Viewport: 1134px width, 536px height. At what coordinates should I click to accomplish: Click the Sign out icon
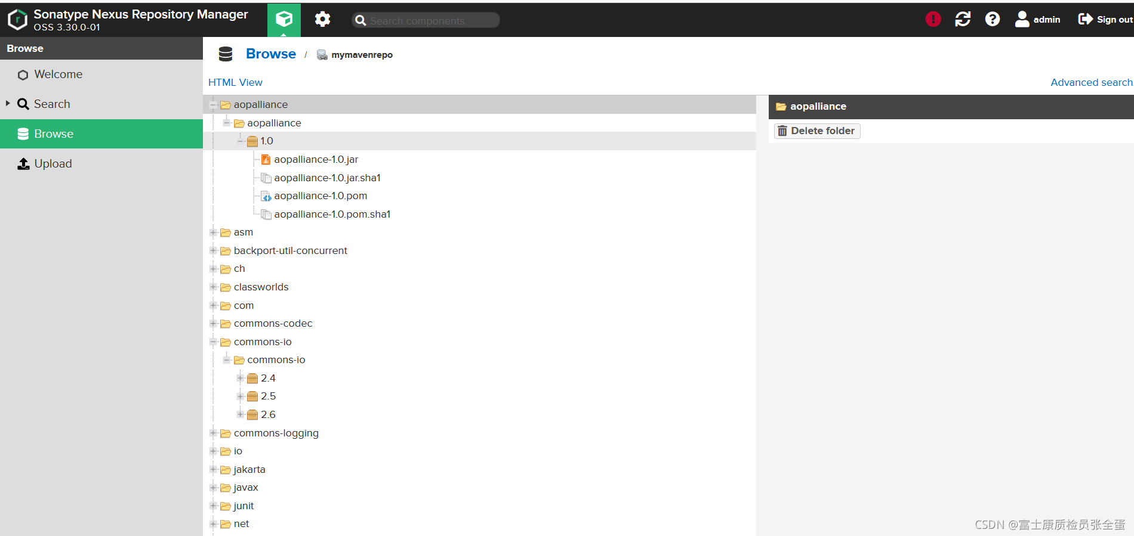(x=1085, y=19)
